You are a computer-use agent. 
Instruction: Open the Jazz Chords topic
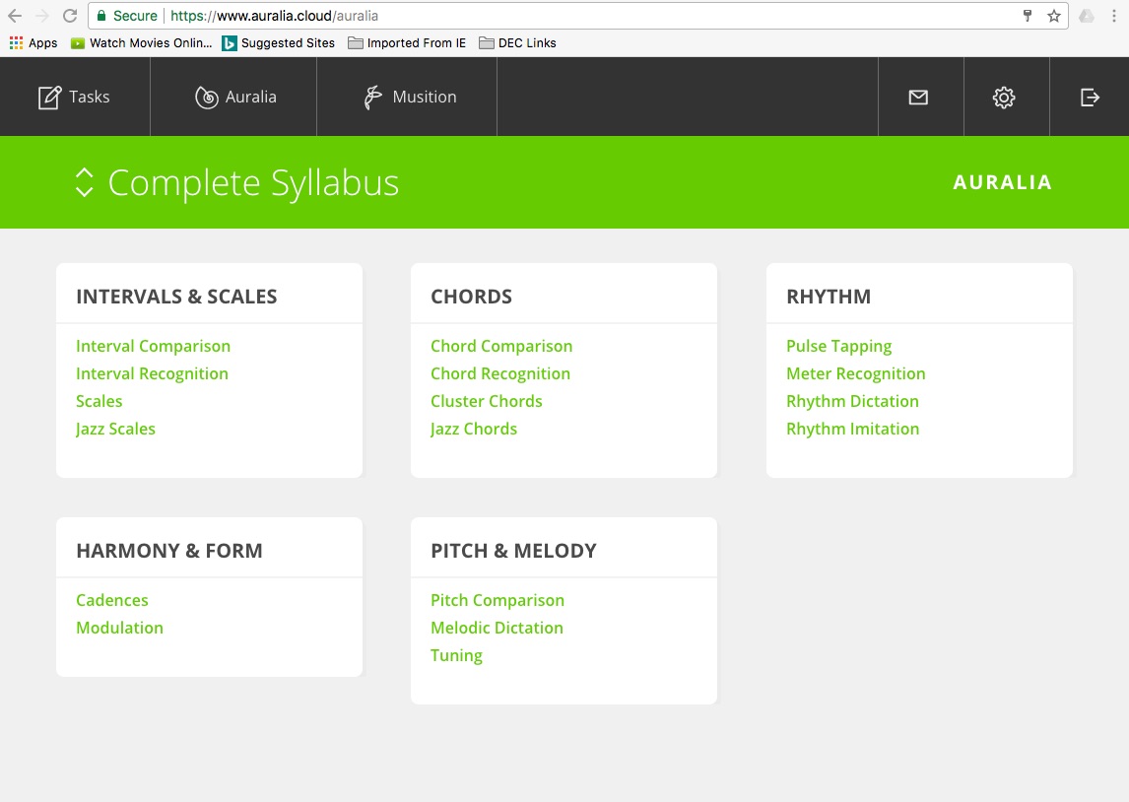pos(474,429)
